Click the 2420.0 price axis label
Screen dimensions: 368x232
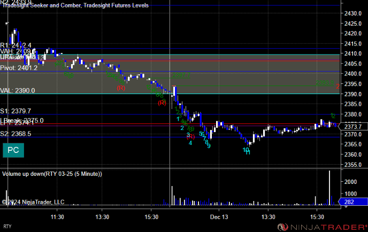click(352, 34)
